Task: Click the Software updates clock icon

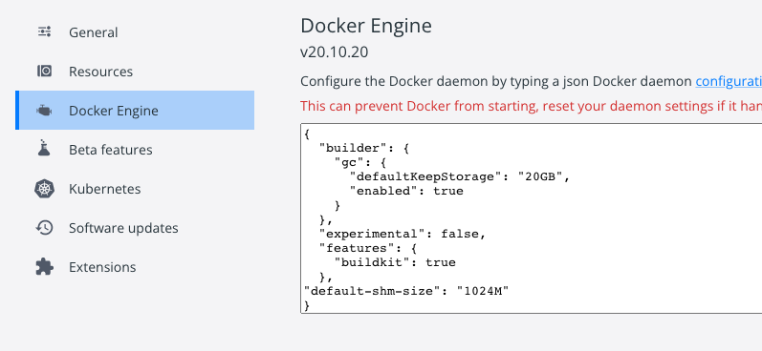Action: tap(44, 227)
